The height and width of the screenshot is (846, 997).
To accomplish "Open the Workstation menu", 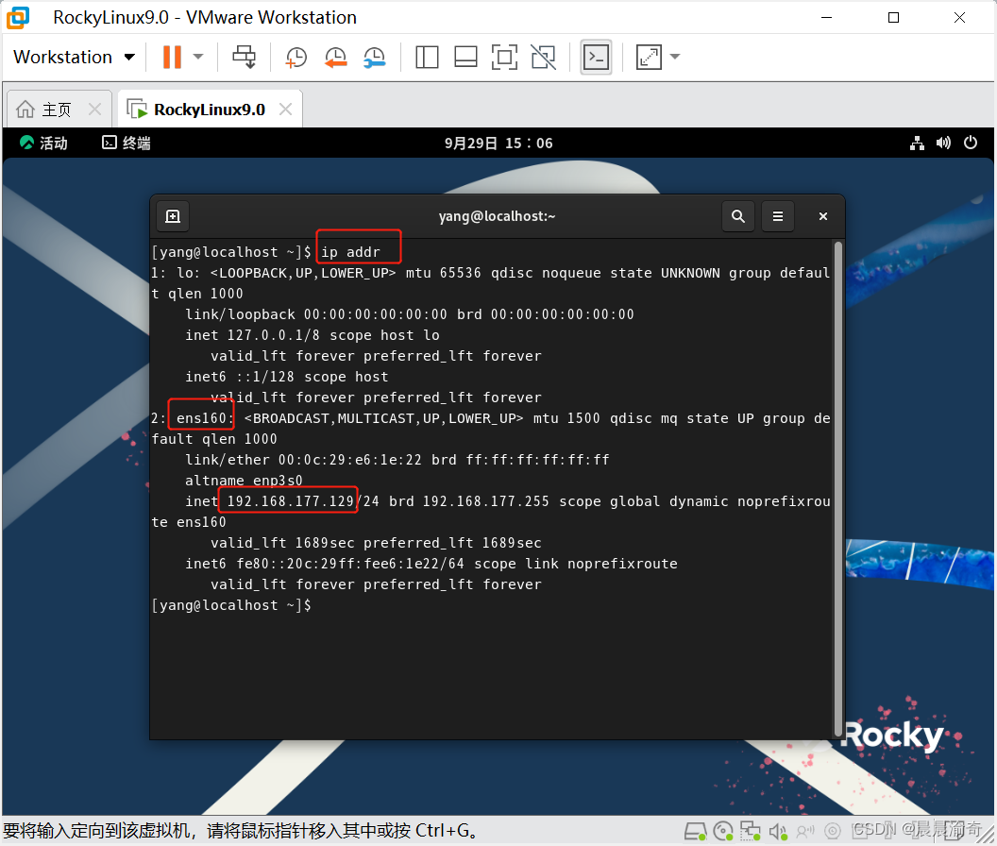I will coord(75,58).
